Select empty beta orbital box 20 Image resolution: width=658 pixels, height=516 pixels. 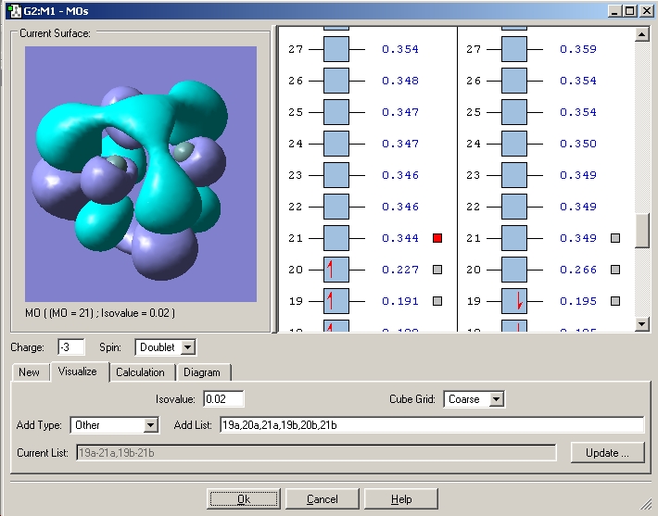click(x=514, y=270)
